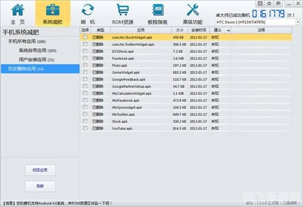Sort by the 应用 column header

click(140, 30)
